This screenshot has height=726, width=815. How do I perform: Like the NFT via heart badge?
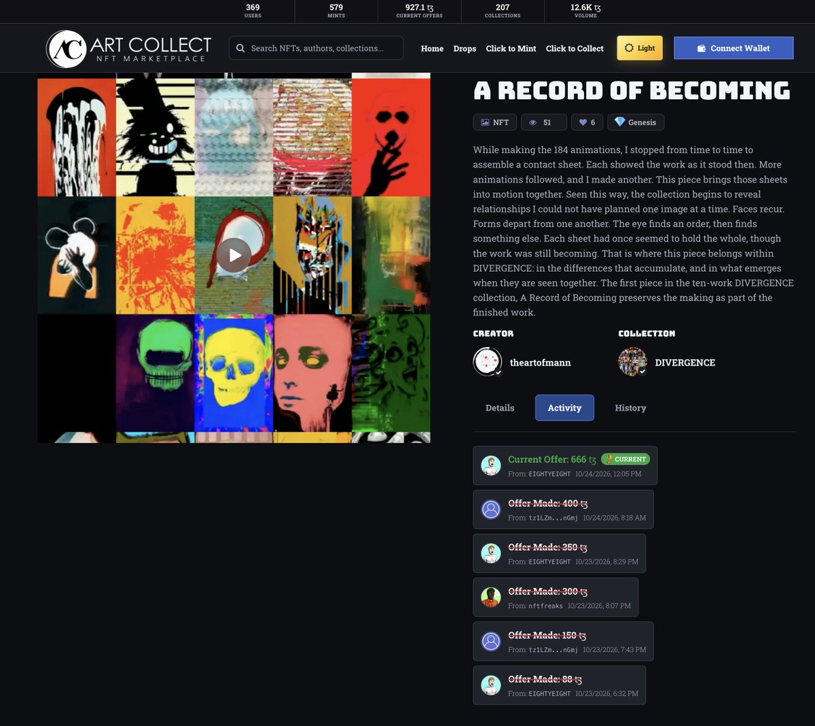pyautogui.click(x=587, y=122)
